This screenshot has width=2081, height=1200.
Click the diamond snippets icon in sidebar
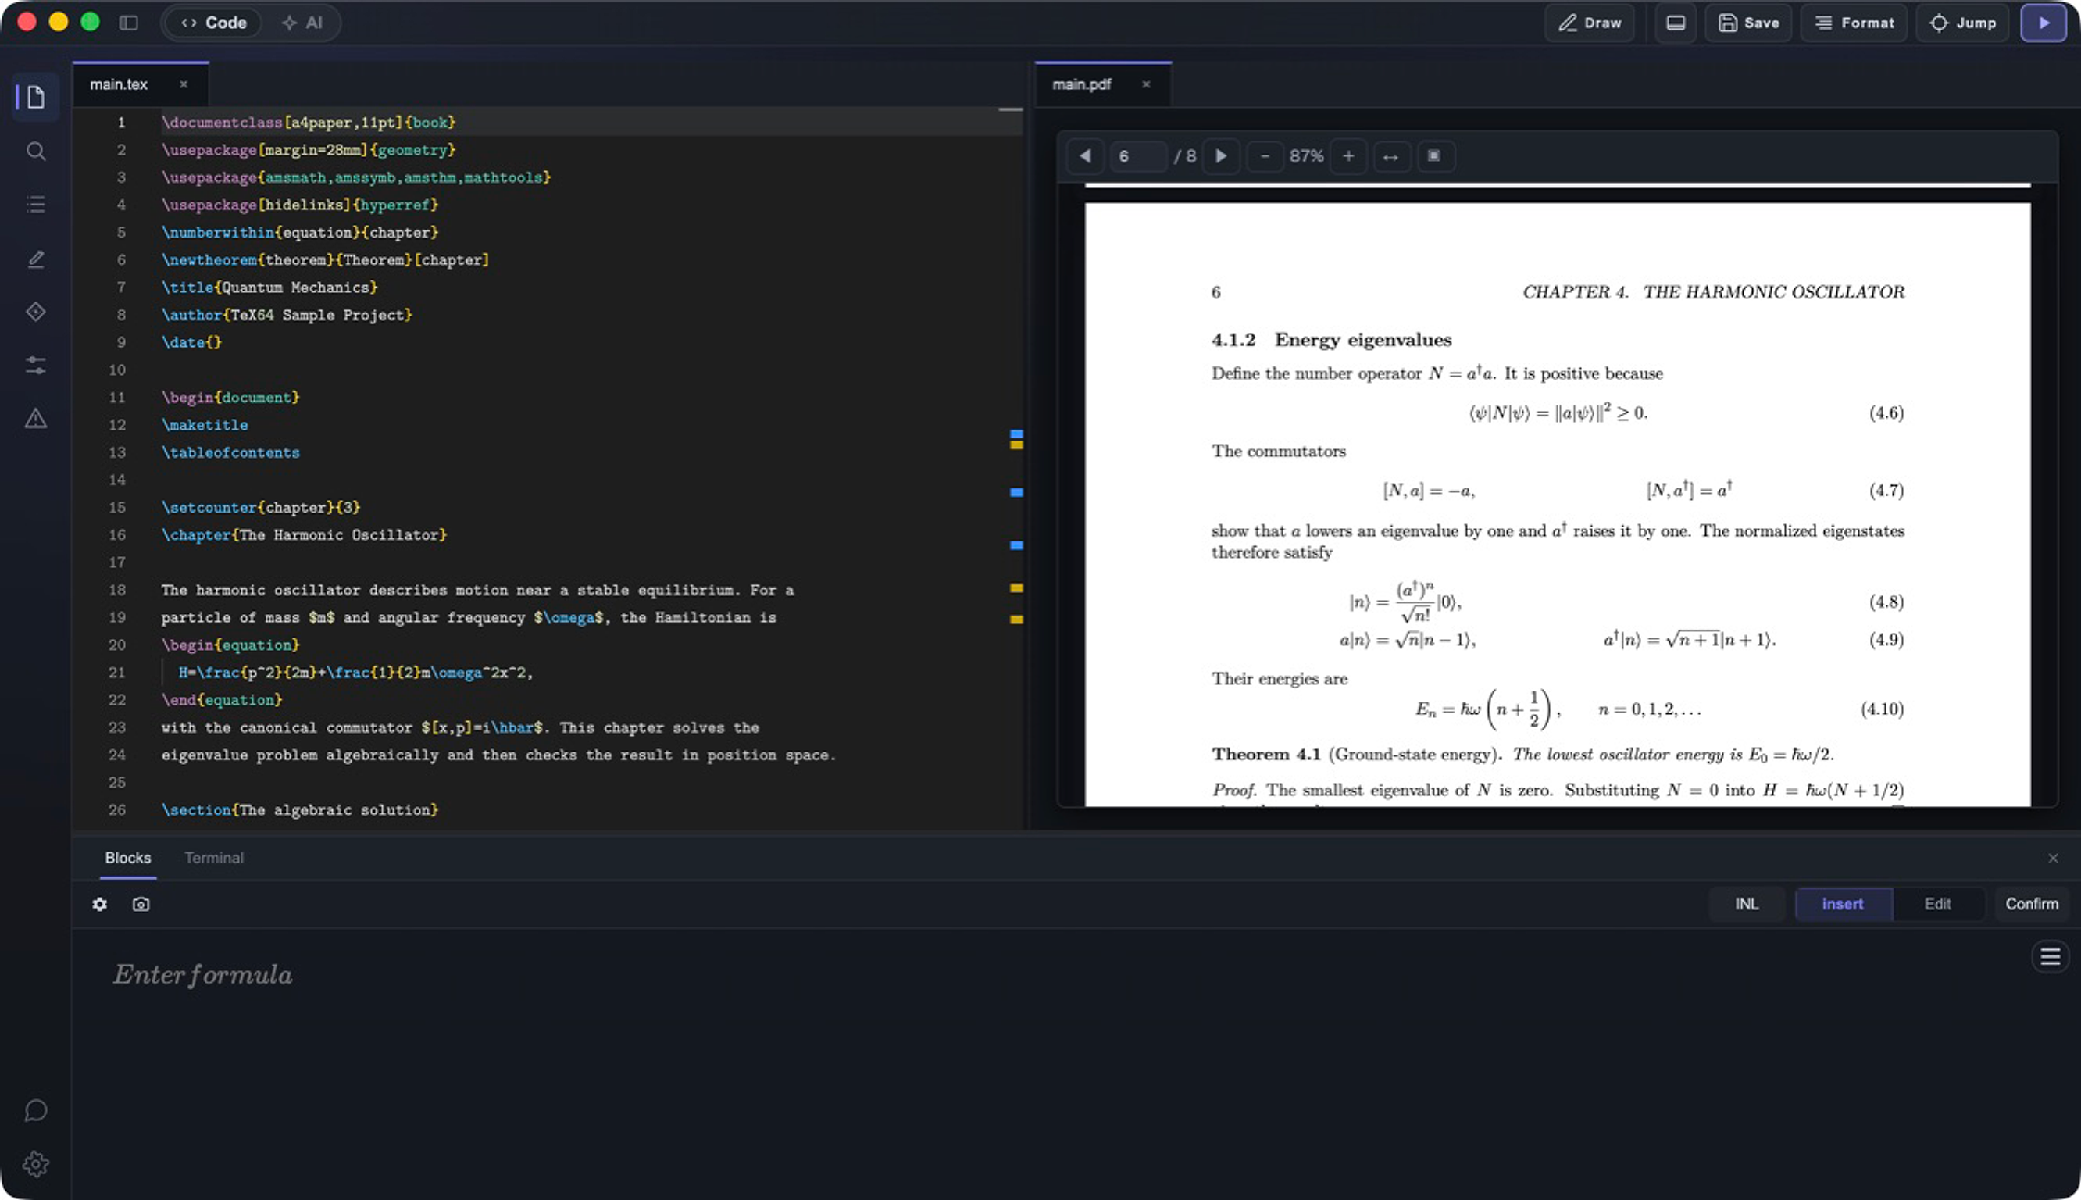click(x=35, y=312)
